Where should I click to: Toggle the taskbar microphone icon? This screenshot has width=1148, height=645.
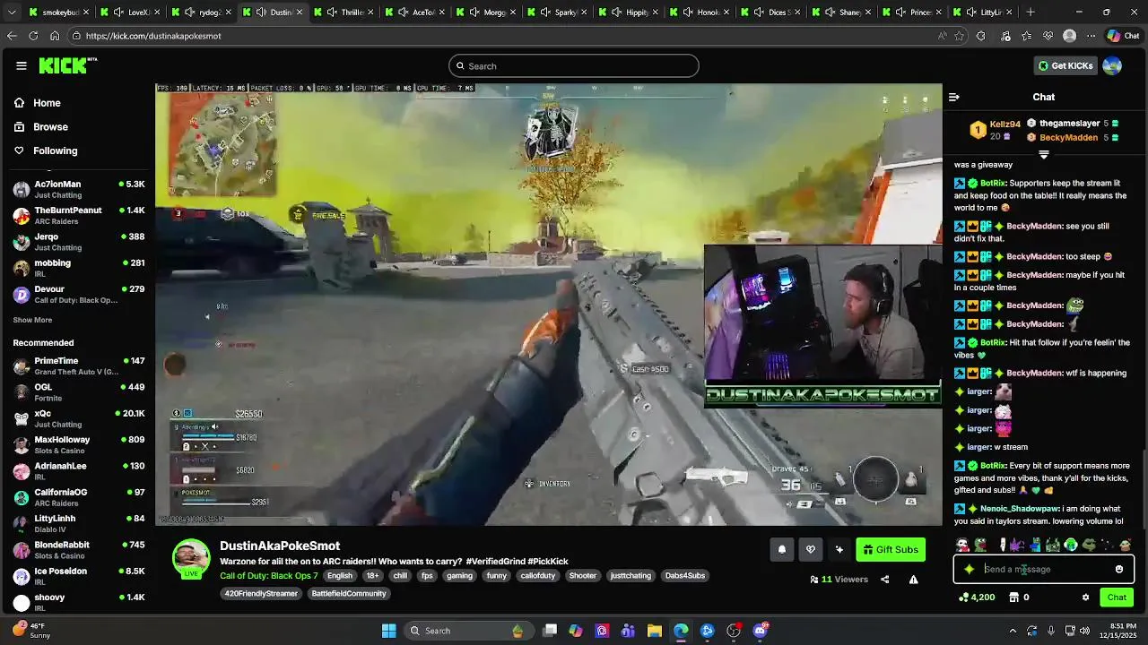[1051, 631]
